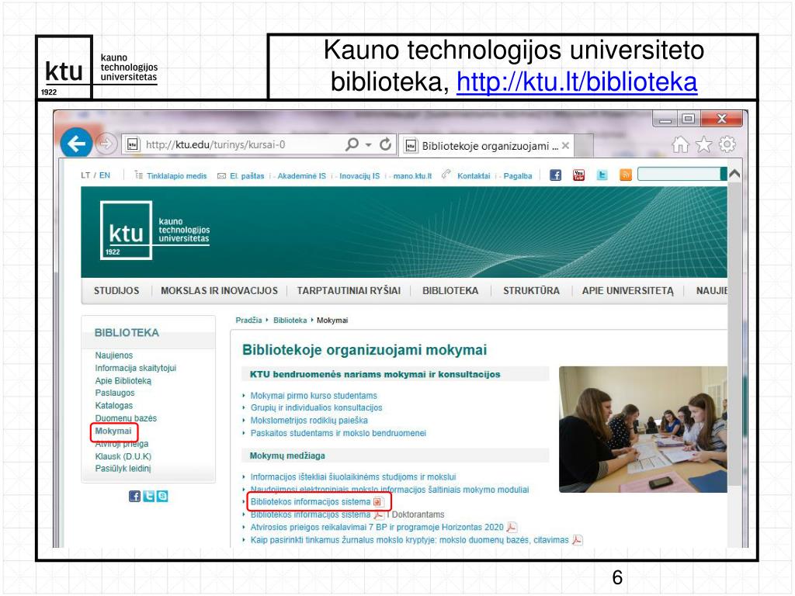Open El. paštas link
This screenshot has height=596, width=795.
pos(247,176)
